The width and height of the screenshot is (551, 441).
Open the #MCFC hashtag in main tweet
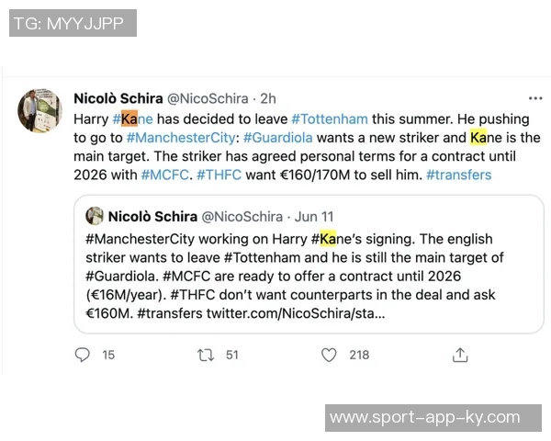(166, 175)
